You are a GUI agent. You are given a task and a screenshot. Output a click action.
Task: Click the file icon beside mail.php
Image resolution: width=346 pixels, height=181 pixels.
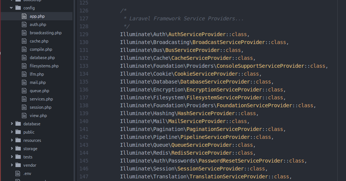coord(24,82)
